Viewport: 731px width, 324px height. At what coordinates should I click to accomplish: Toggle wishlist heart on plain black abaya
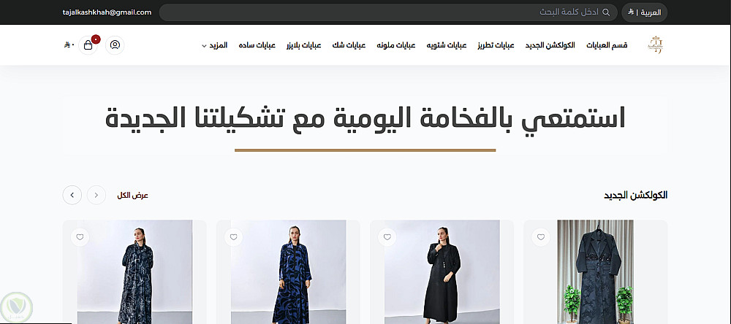[x=387, y=237]
